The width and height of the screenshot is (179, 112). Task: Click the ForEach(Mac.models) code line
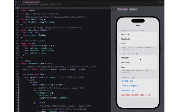[x=48, y=85]
